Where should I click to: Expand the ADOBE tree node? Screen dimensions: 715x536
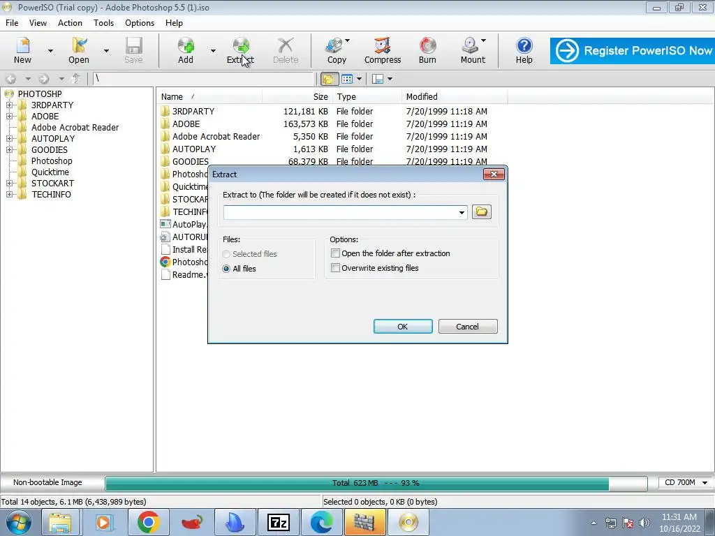(x=9, y=117)
